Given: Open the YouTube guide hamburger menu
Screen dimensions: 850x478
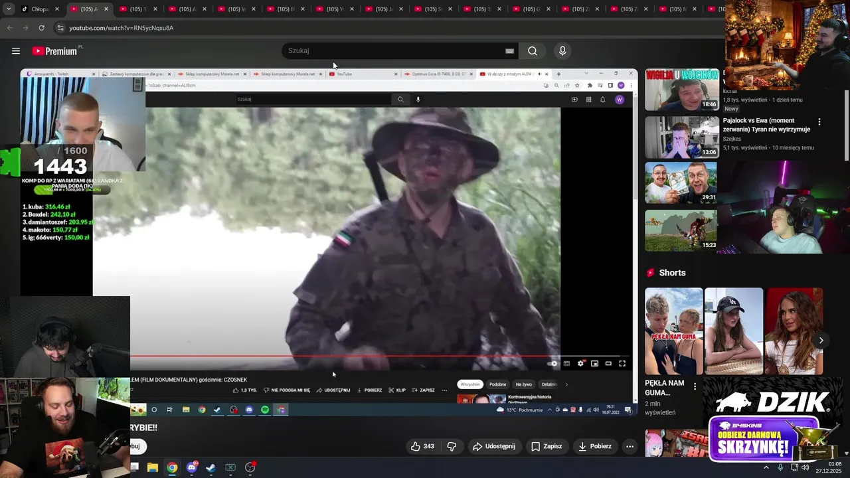Looking at the screenshot, I should click(16, 51).
